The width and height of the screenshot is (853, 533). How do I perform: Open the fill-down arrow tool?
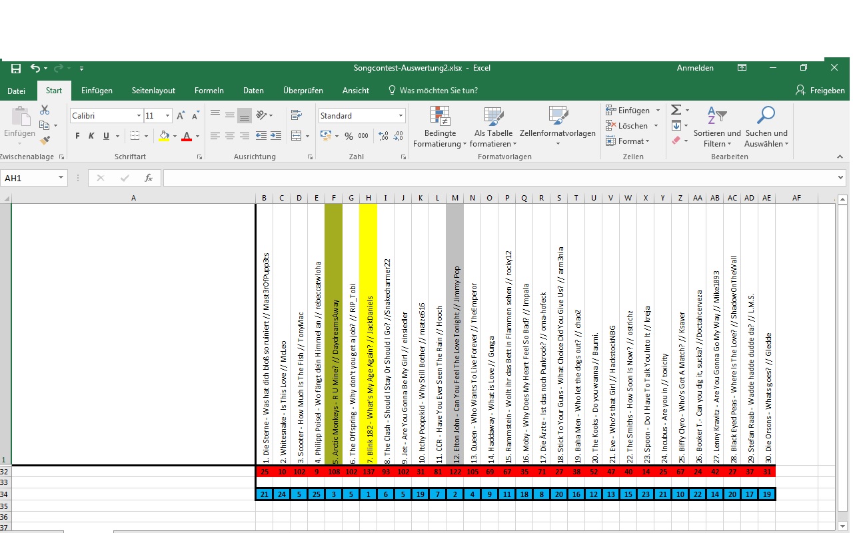pos(676,125)
